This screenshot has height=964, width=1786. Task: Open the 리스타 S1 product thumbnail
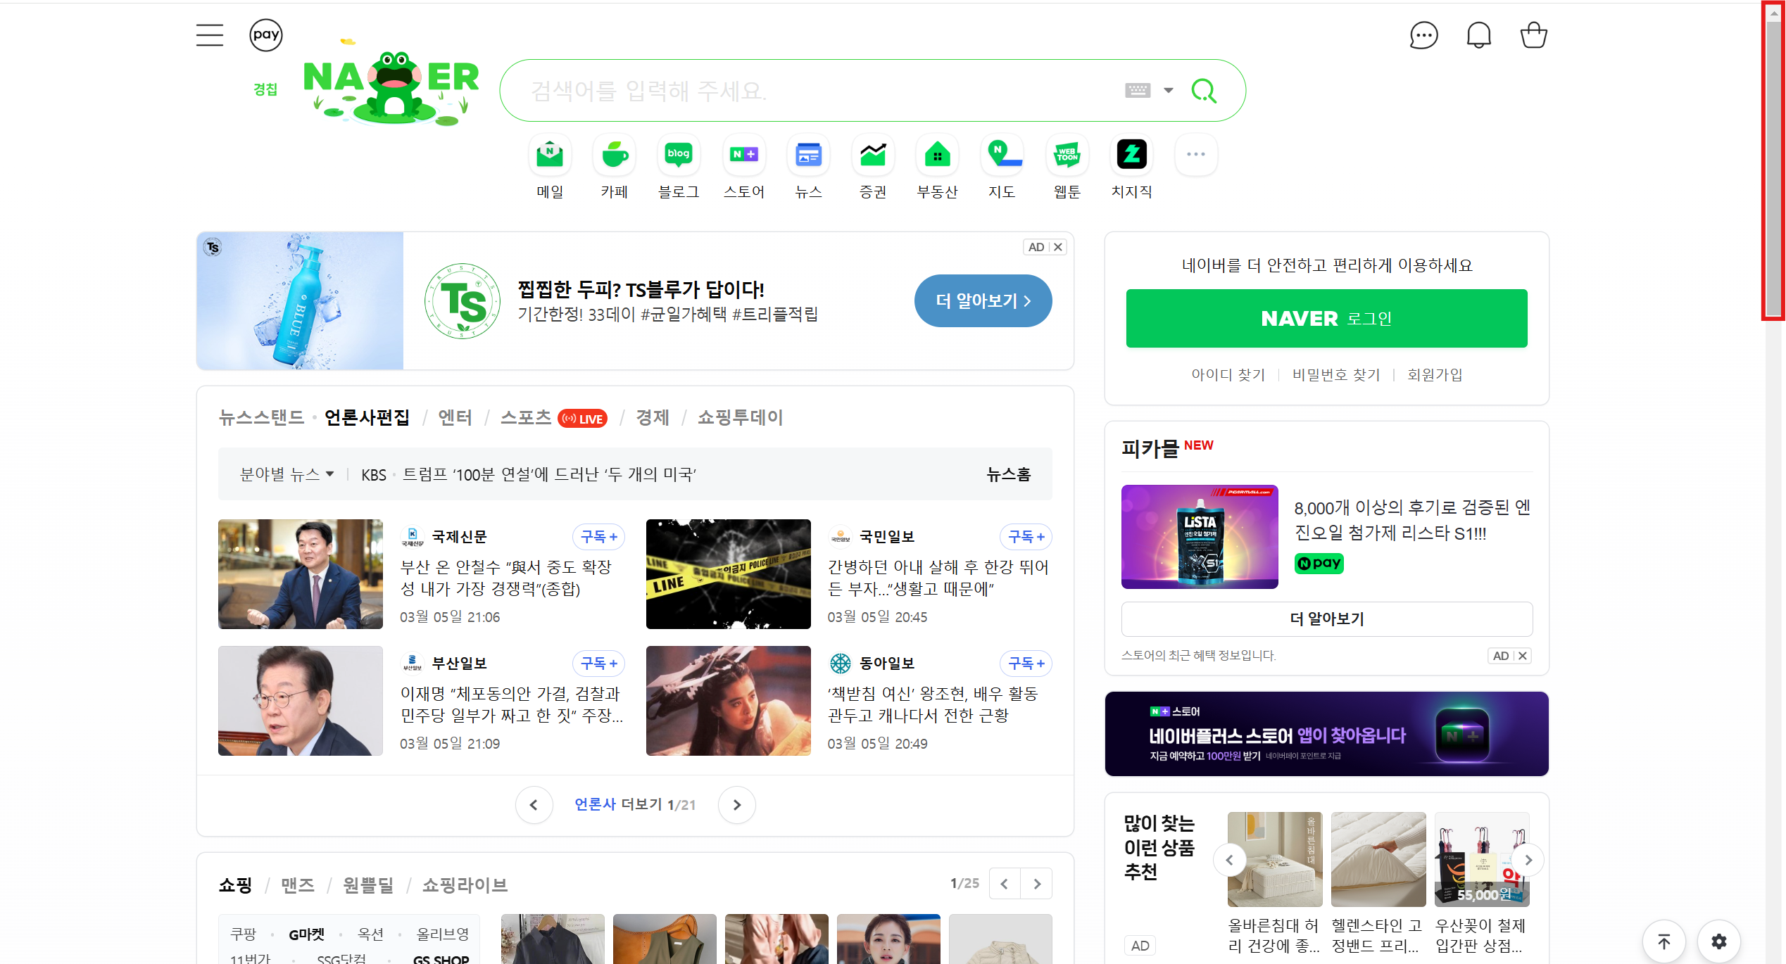(x=1200, y=537)
